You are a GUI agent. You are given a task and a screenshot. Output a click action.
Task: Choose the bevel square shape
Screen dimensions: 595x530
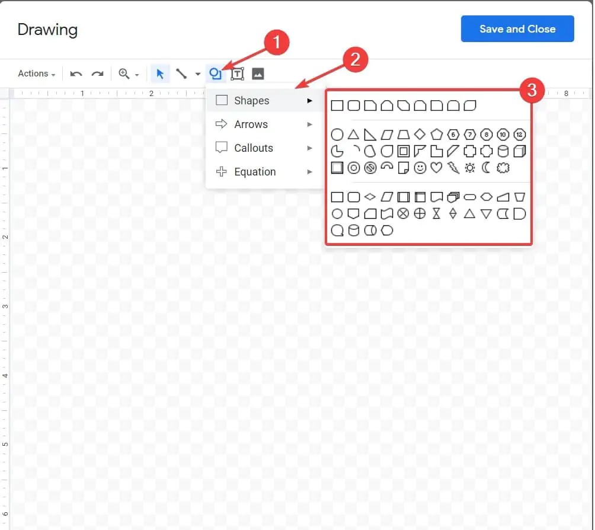[337, 168]
